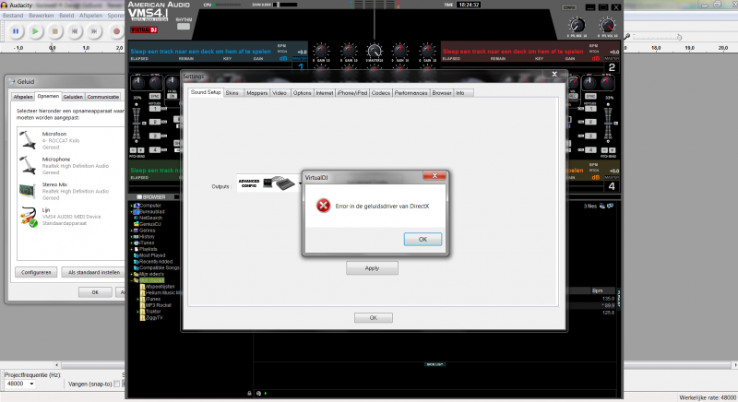This screenshot has width=738, height=402.
Task: Open the Most Played filter folder
Action: pyautogui.click(x=149, y=255)
